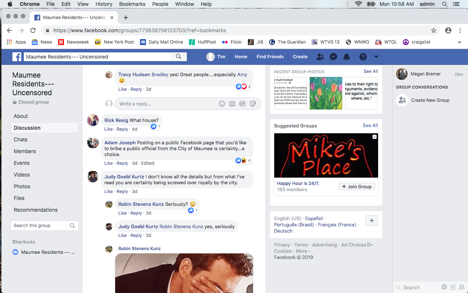Open Messenger icon in Facebook header
468x293 pixels.
coord(333,57)
